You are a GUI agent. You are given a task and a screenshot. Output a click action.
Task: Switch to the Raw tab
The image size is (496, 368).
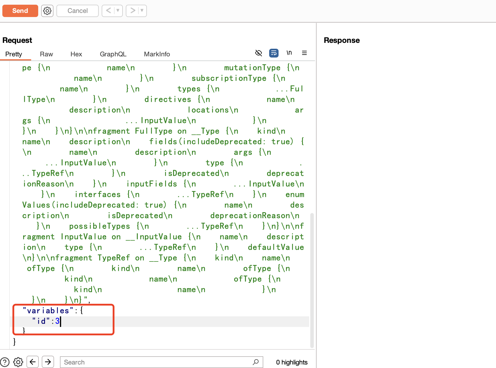46,54
